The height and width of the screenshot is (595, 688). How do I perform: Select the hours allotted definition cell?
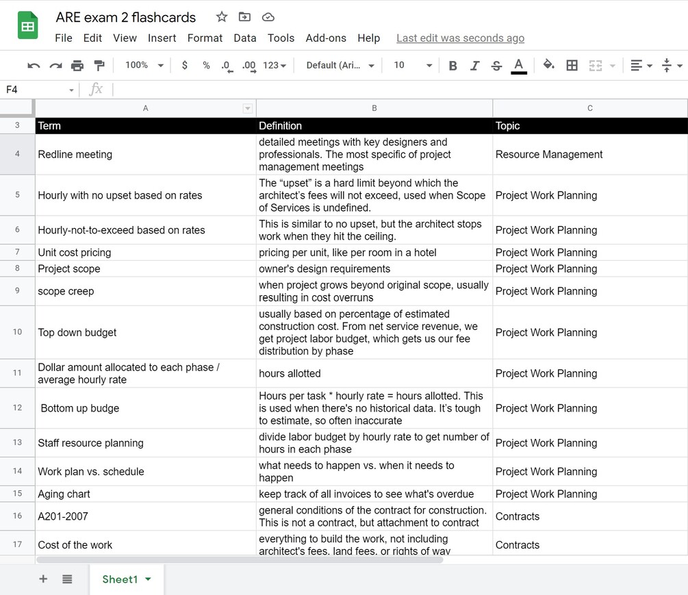374,373
